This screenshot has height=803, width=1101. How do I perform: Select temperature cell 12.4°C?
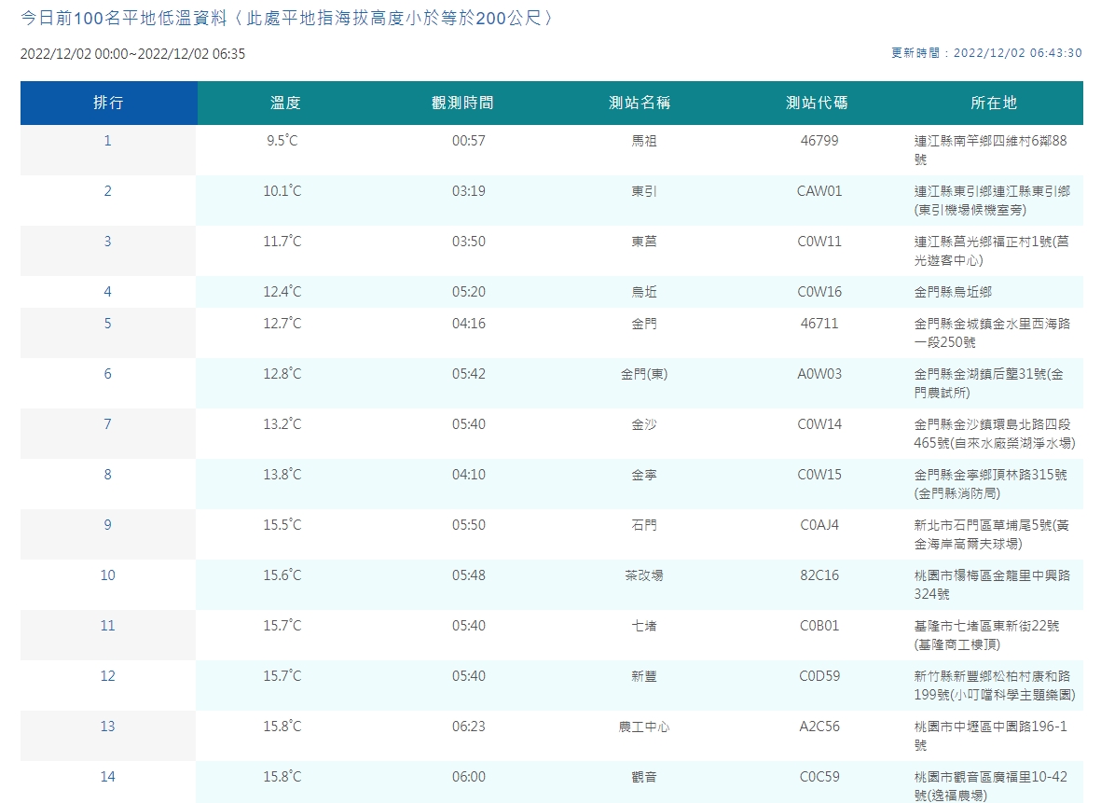pyautogui.click(x=282, y=292)
